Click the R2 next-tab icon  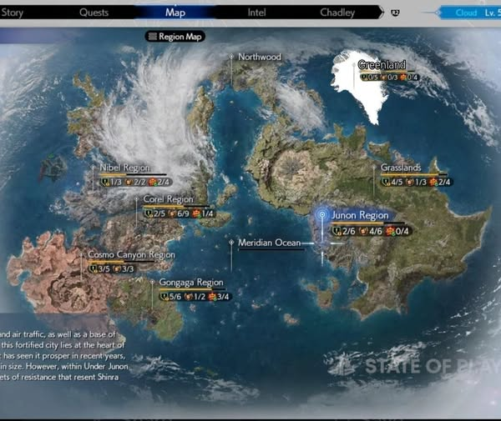click(395, 13)
